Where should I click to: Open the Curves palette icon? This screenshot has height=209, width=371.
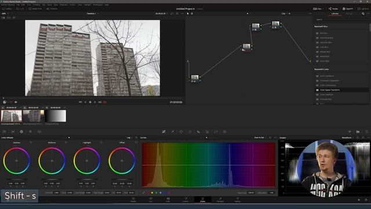point(163,132)
